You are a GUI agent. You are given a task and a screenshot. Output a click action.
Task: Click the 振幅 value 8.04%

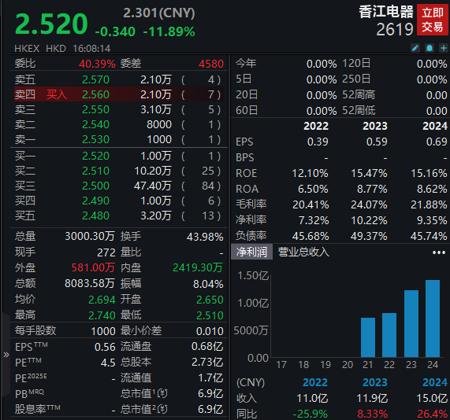(208, 284)
